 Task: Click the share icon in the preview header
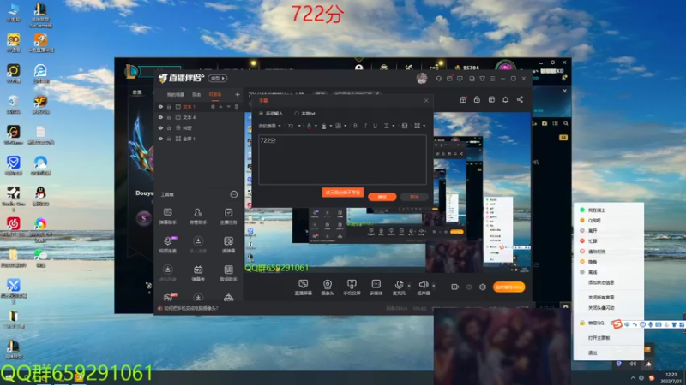tap(520, 99)
